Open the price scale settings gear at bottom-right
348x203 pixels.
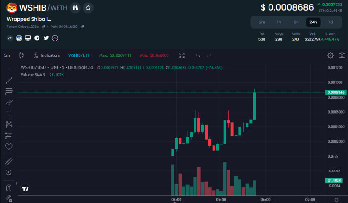pyautogui.click(x=337, y=200)
